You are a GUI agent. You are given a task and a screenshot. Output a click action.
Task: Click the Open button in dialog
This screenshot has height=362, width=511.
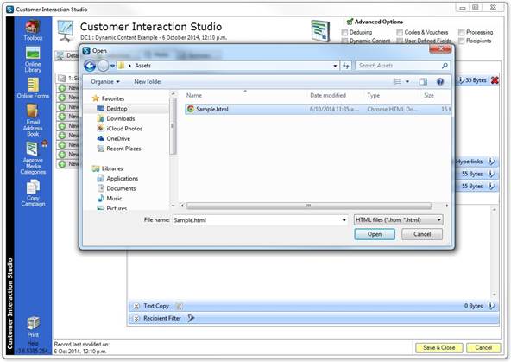point(375,234)
